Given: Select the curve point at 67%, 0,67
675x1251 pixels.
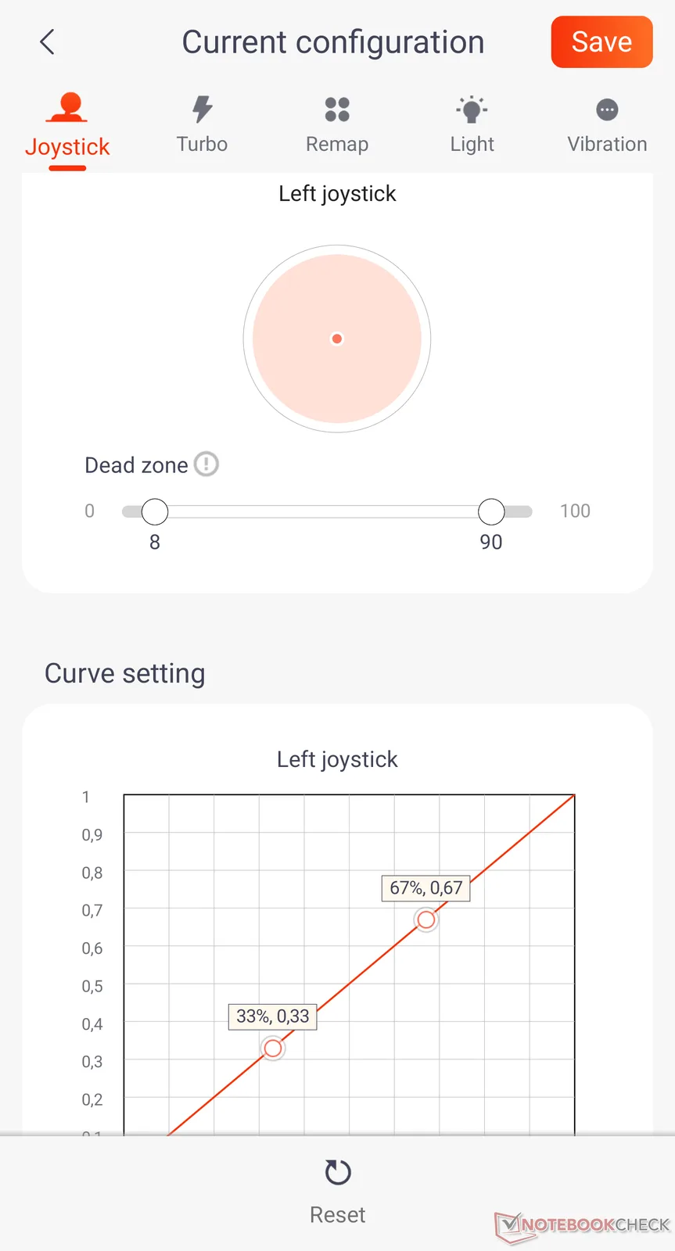Looking at the screenshot, I should (426, 919).
